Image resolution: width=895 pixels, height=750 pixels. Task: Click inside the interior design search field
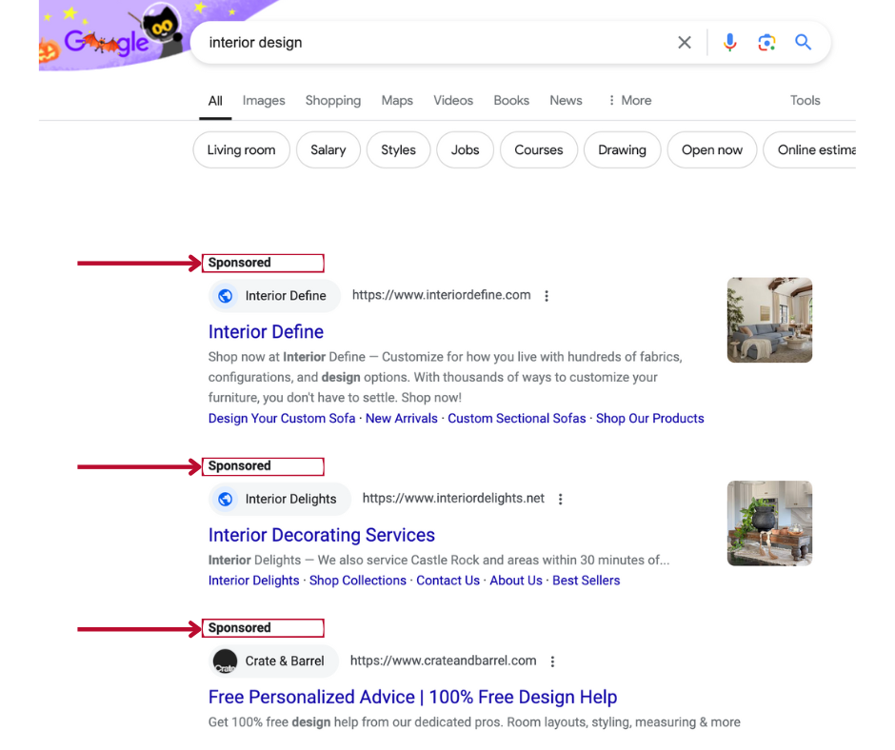pyautogui.click(x=434, y=42)
